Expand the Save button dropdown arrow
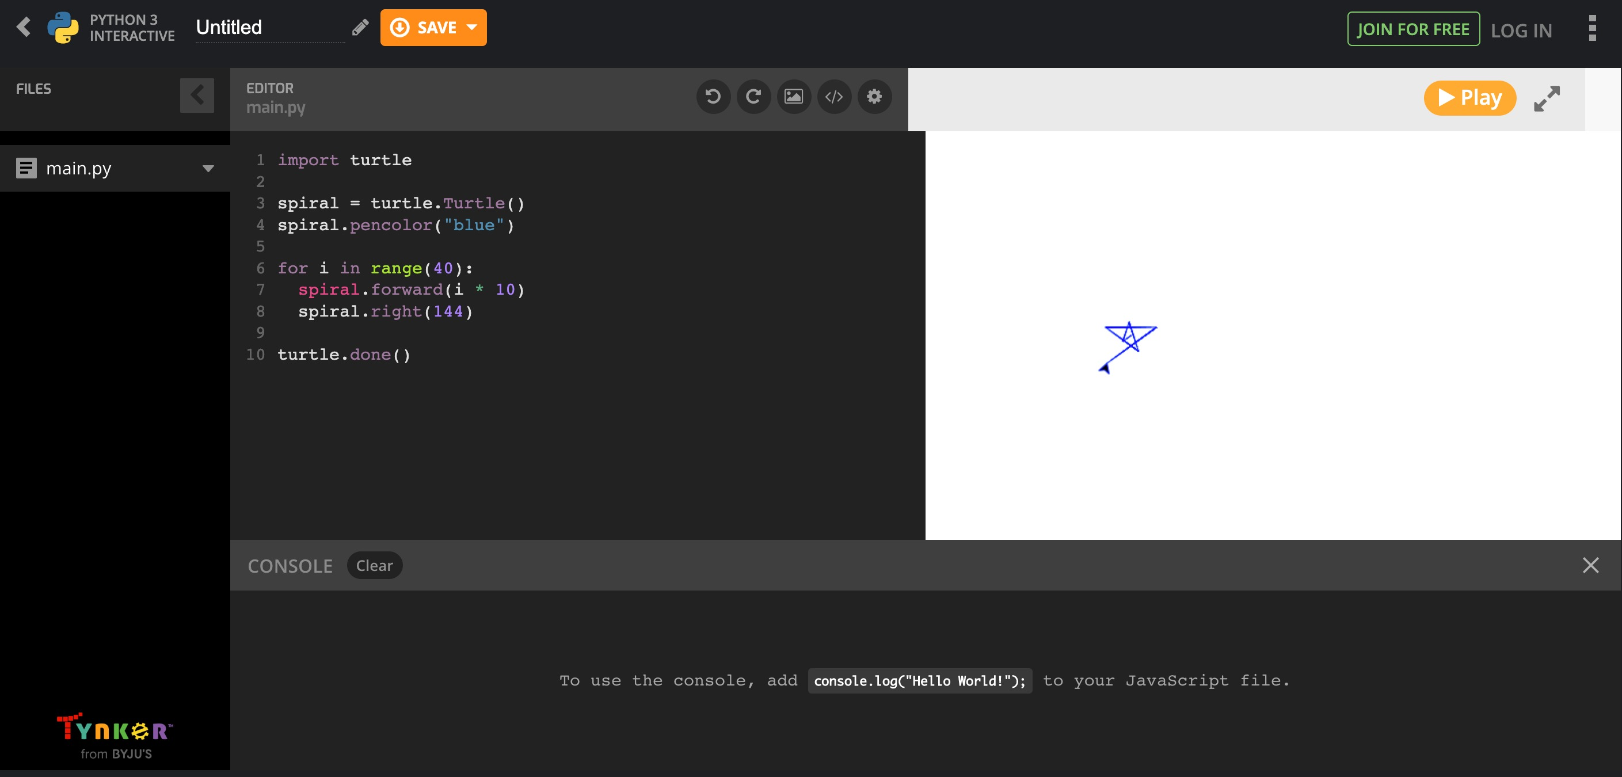This screenshot has height=777, width=1622. 471,28
